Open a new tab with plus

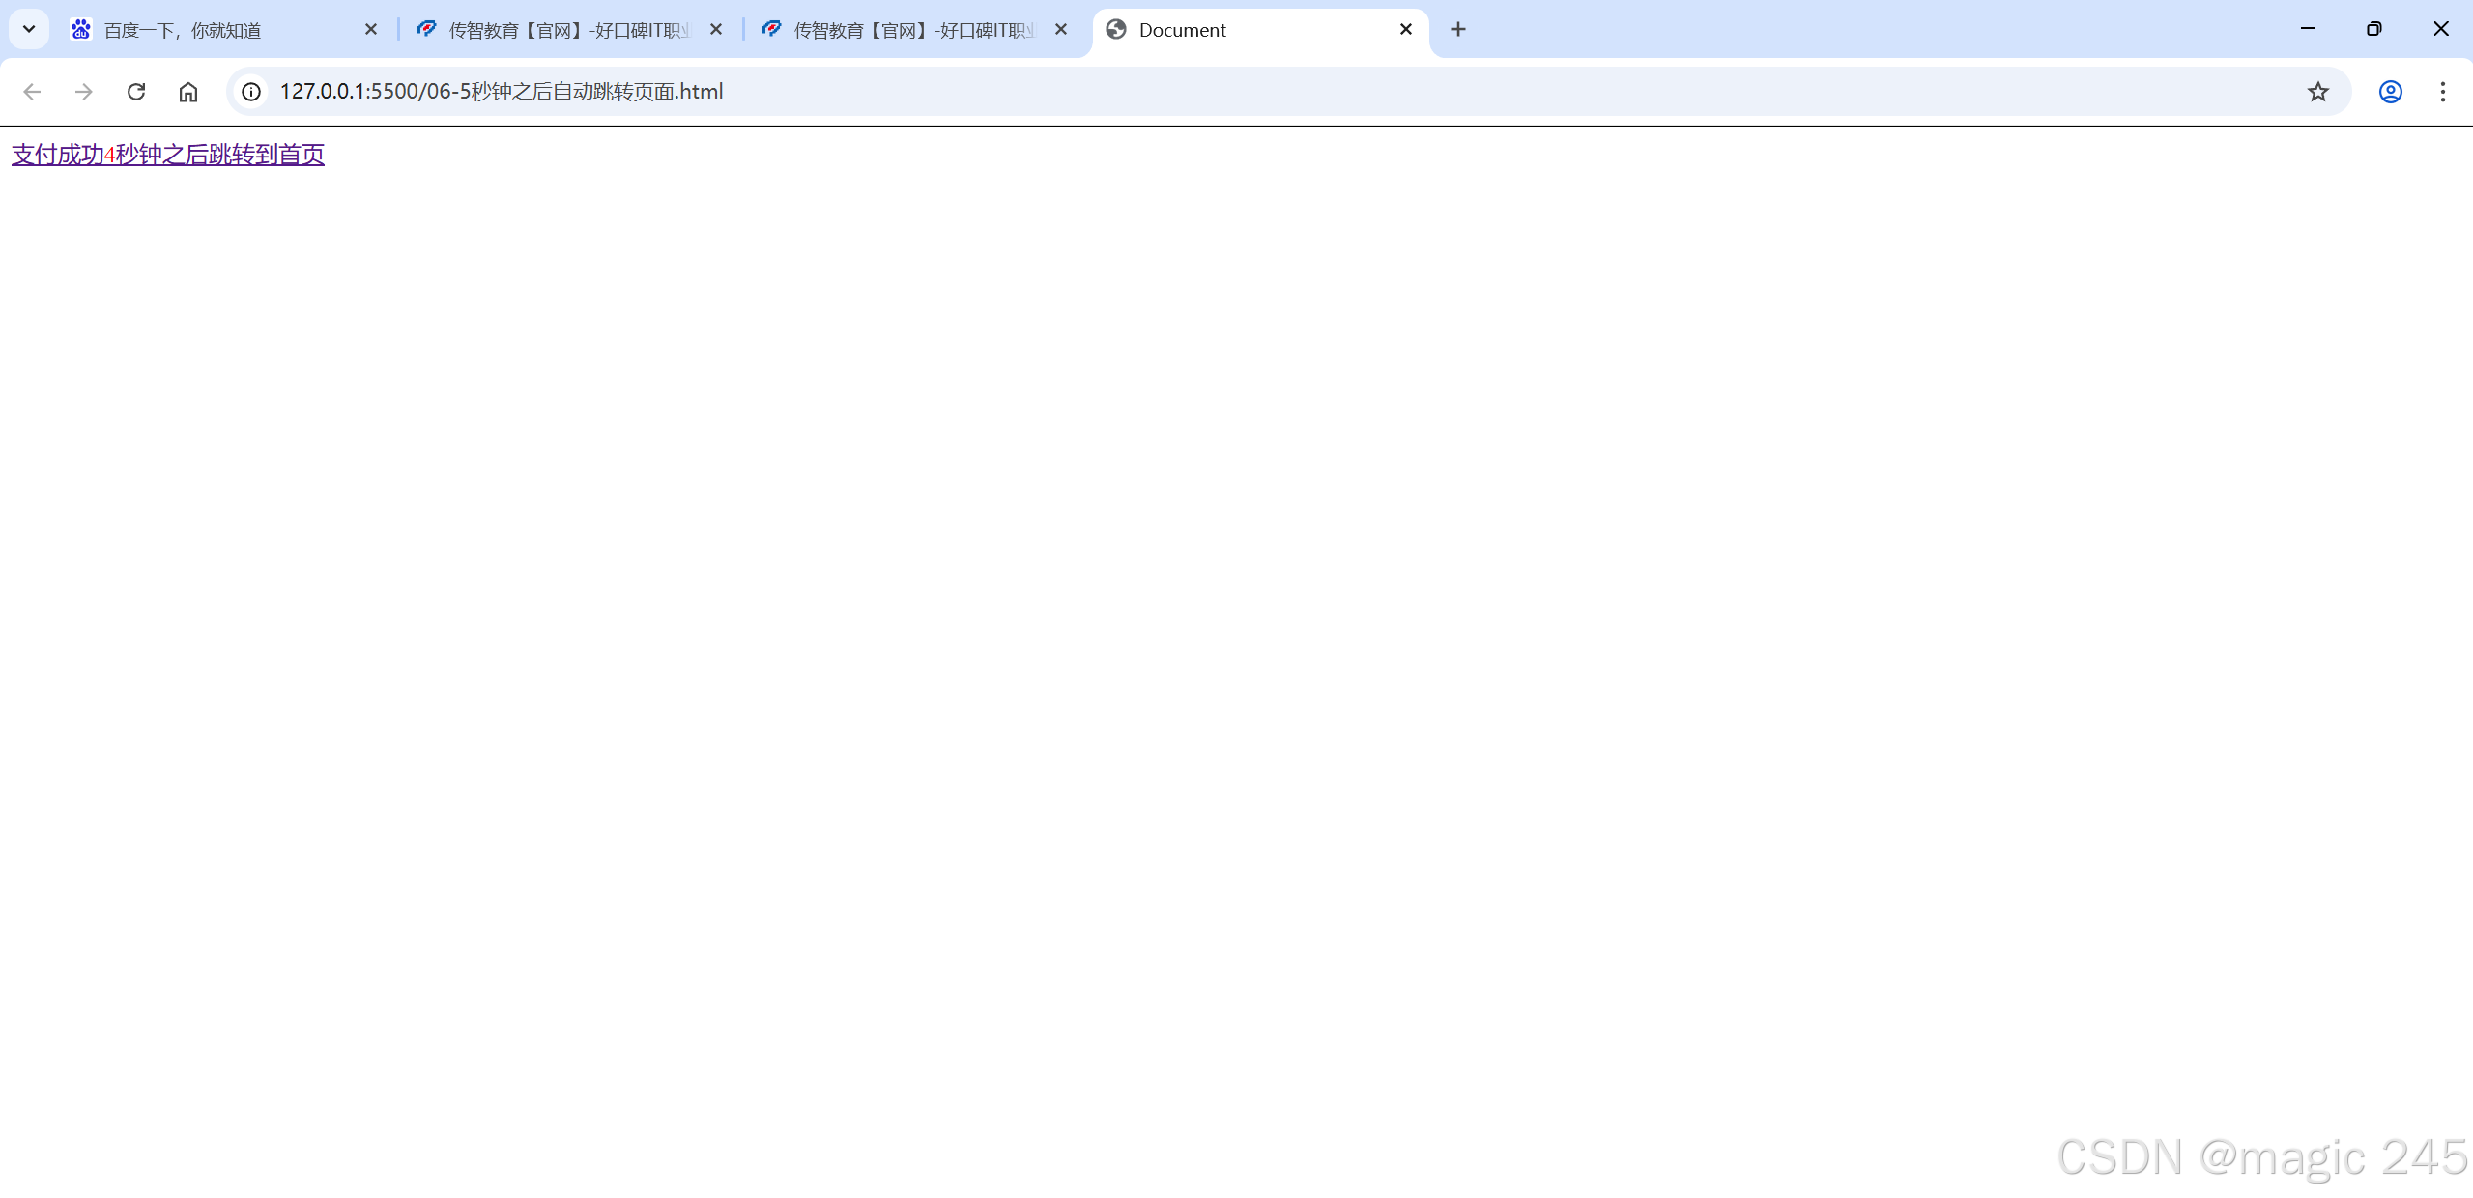(x=1457, y=30)
